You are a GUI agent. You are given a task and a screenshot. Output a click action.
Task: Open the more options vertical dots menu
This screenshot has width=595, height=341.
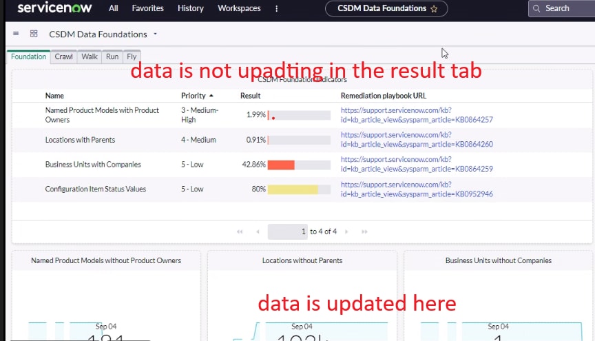277,8
